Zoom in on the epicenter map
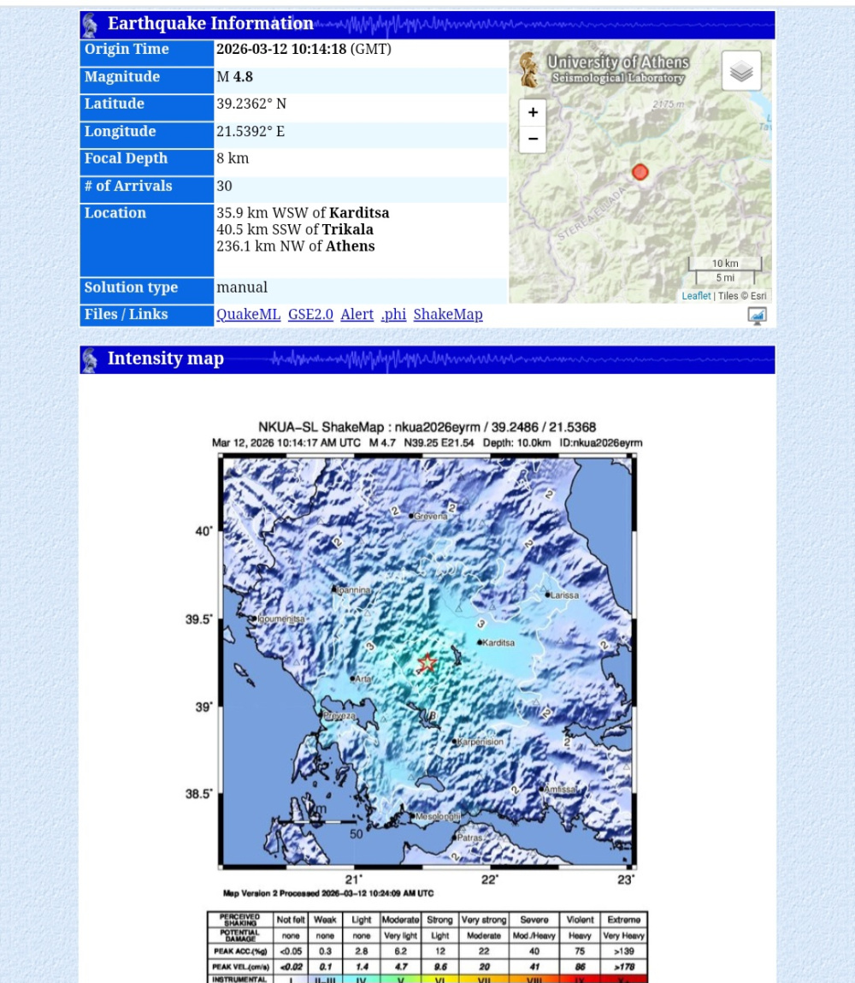855x983 pixels. tap(532, 112)
